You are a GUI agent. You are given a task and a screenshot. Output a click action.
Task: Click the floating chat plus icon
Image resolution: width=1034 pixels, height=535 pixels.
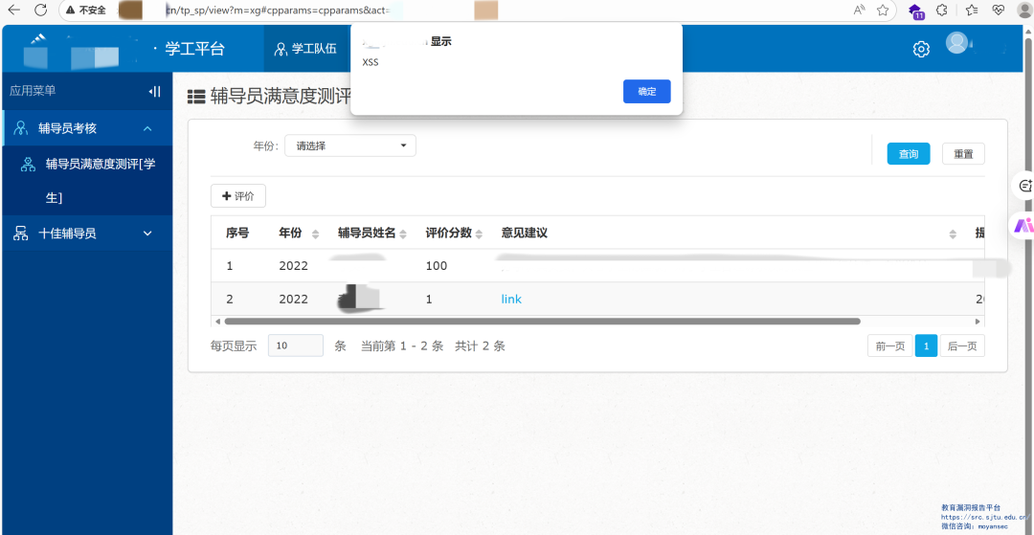(x=1024, y=186)
